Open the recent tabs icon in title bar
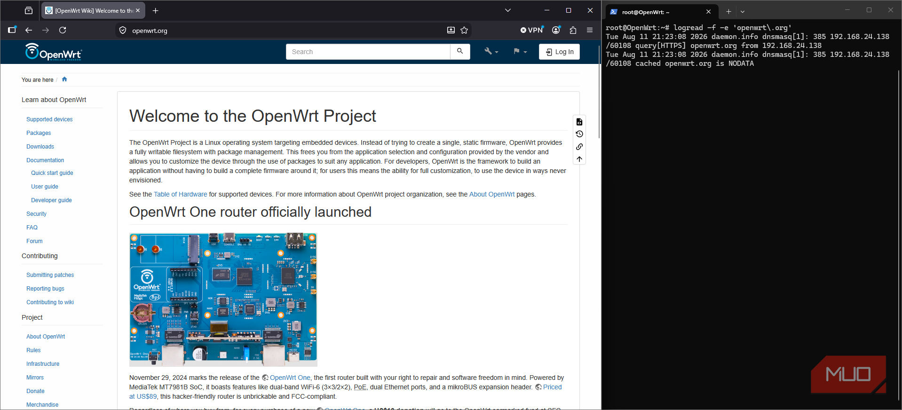The height and width of the screenshot is (410, 902). click(29, 10)
